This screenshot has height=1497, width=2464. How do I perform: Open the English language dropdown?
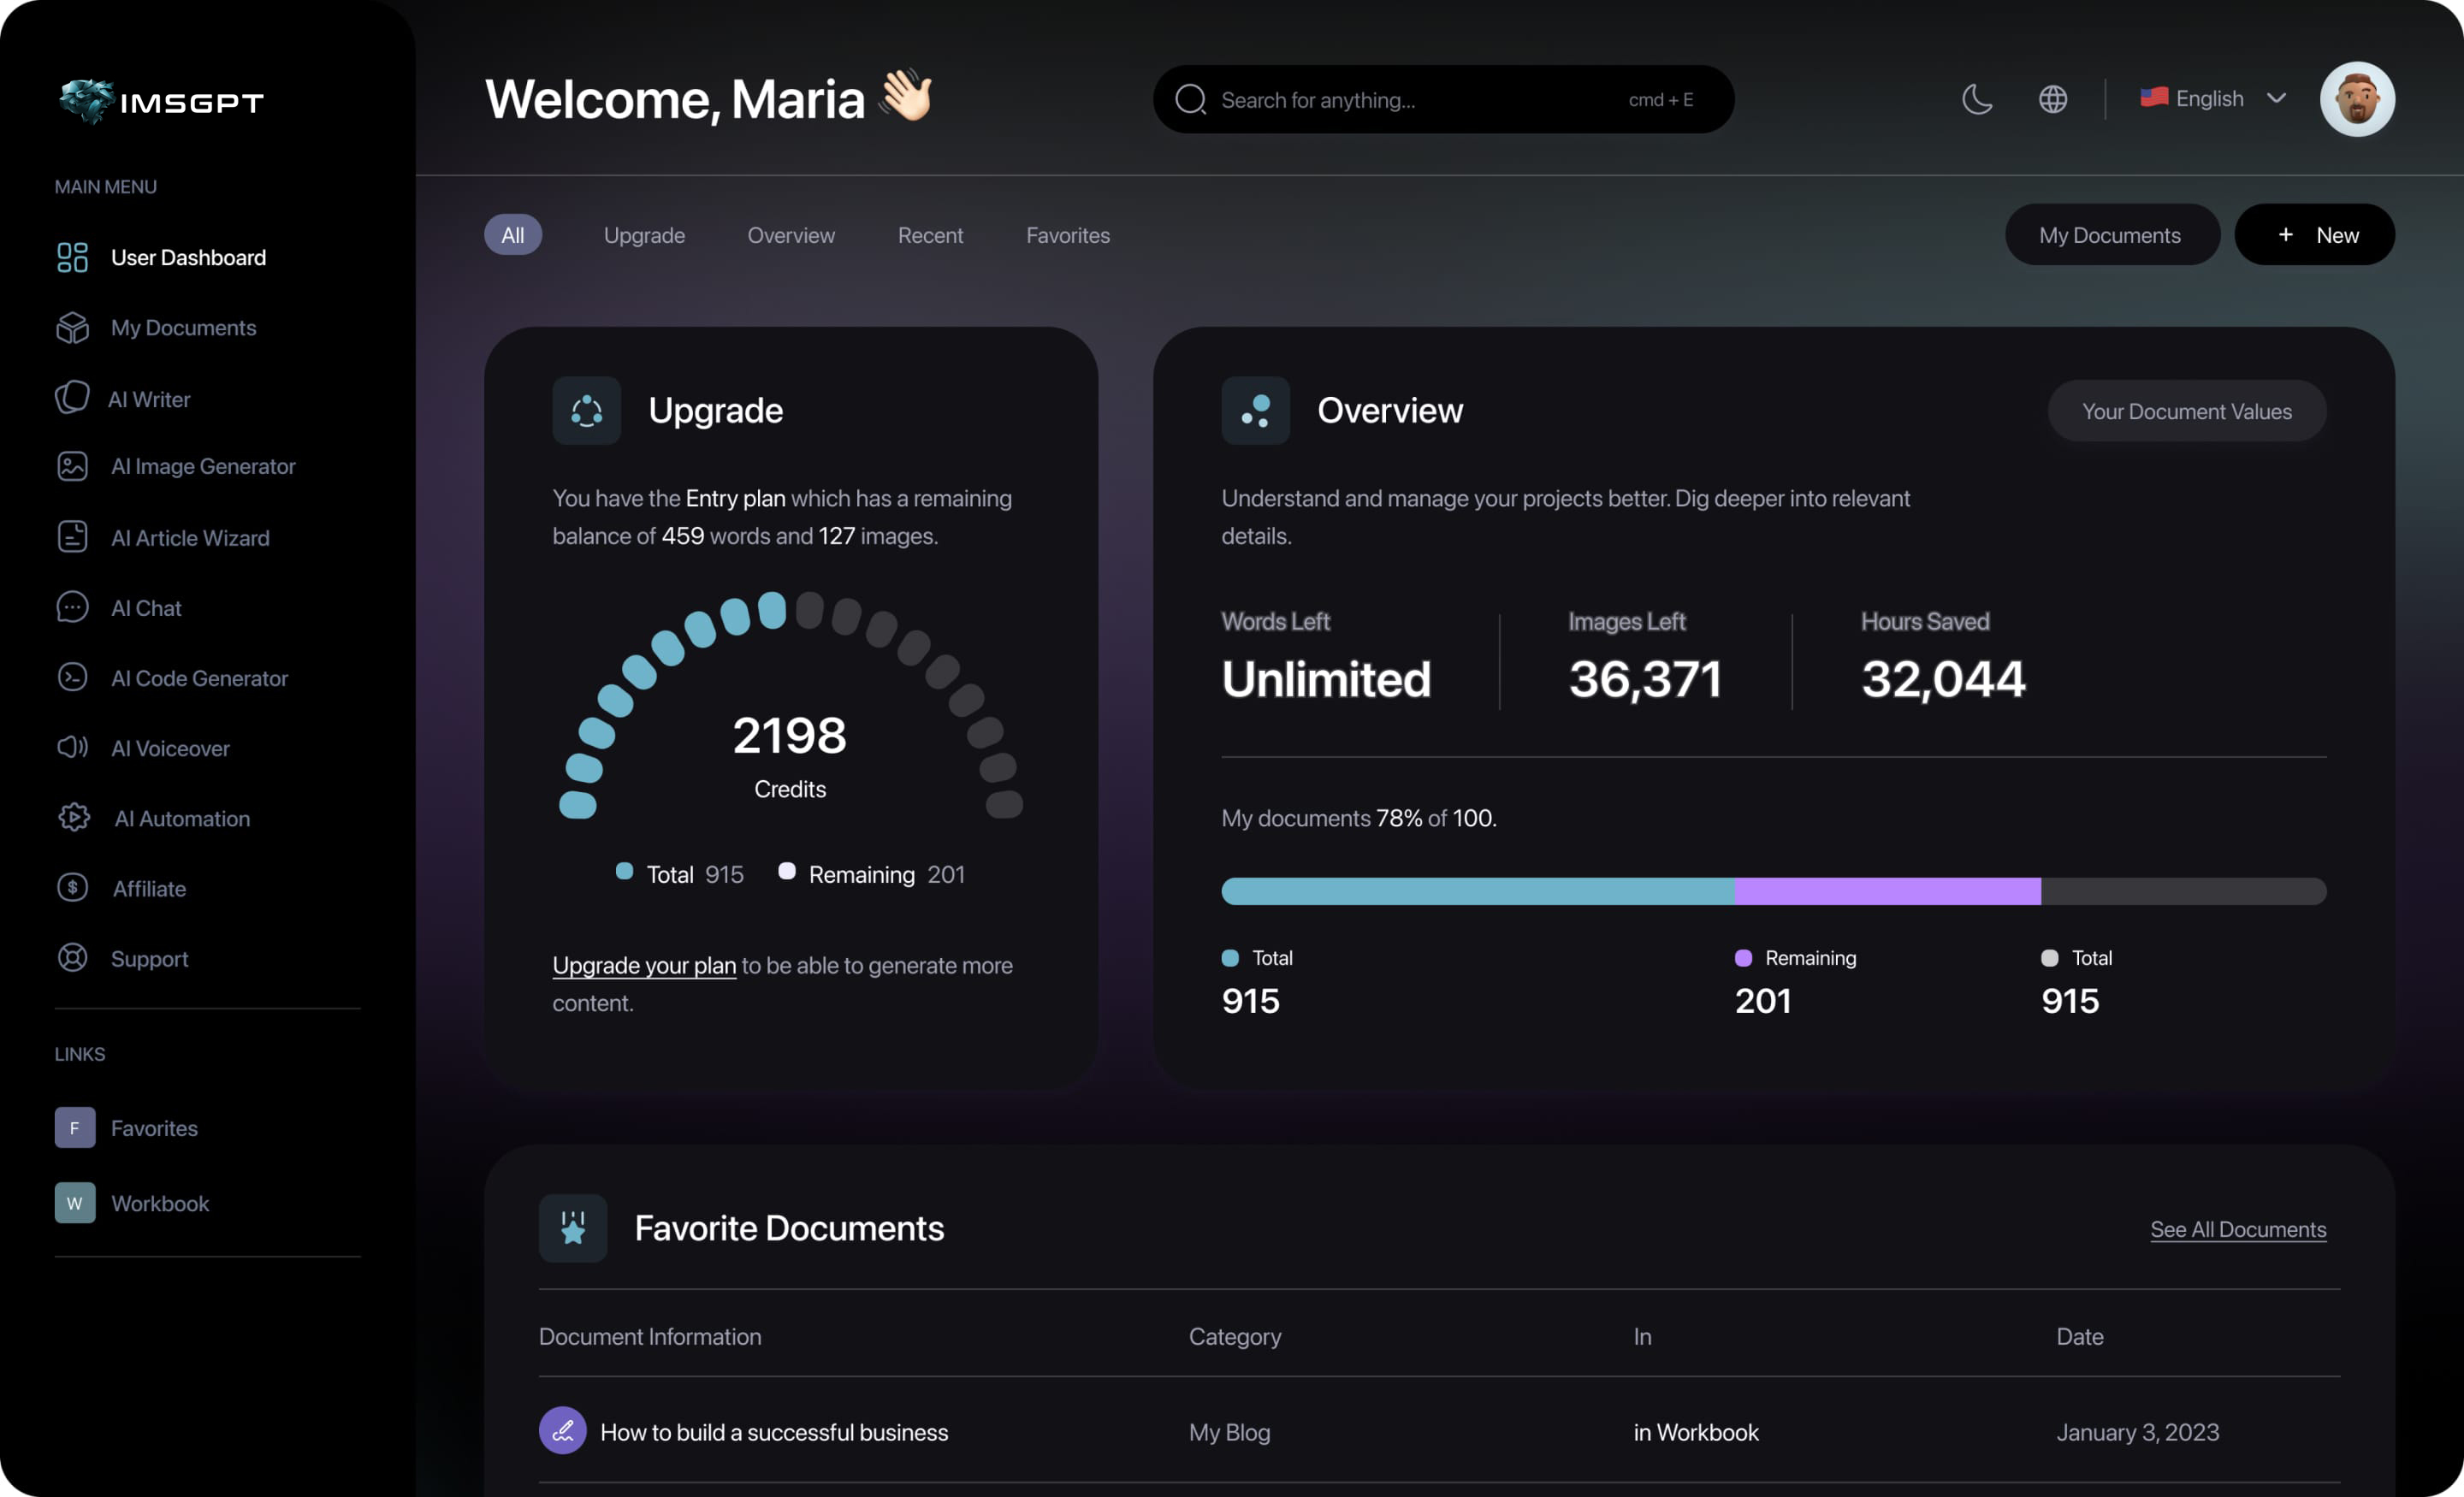pyautogui.click(x=2212, y=98)
